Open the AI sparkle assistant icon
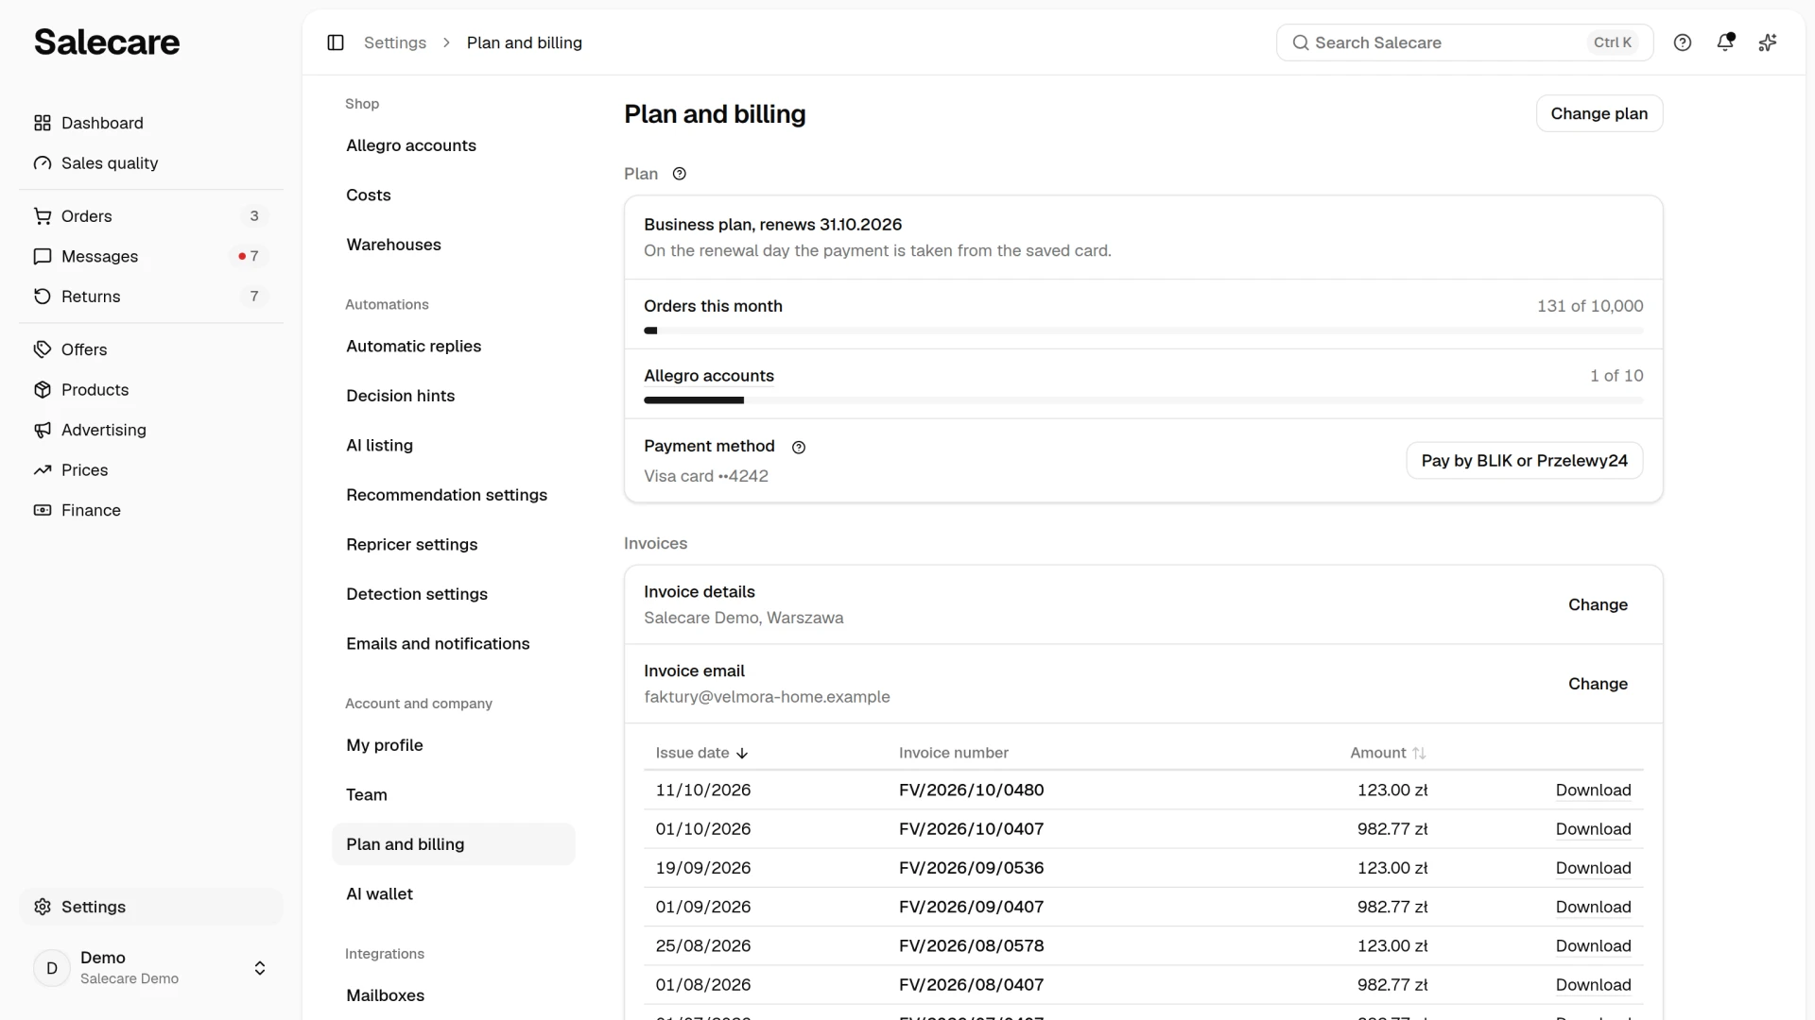This screenshot has width=1815, height=1020. coord(1768,42)
